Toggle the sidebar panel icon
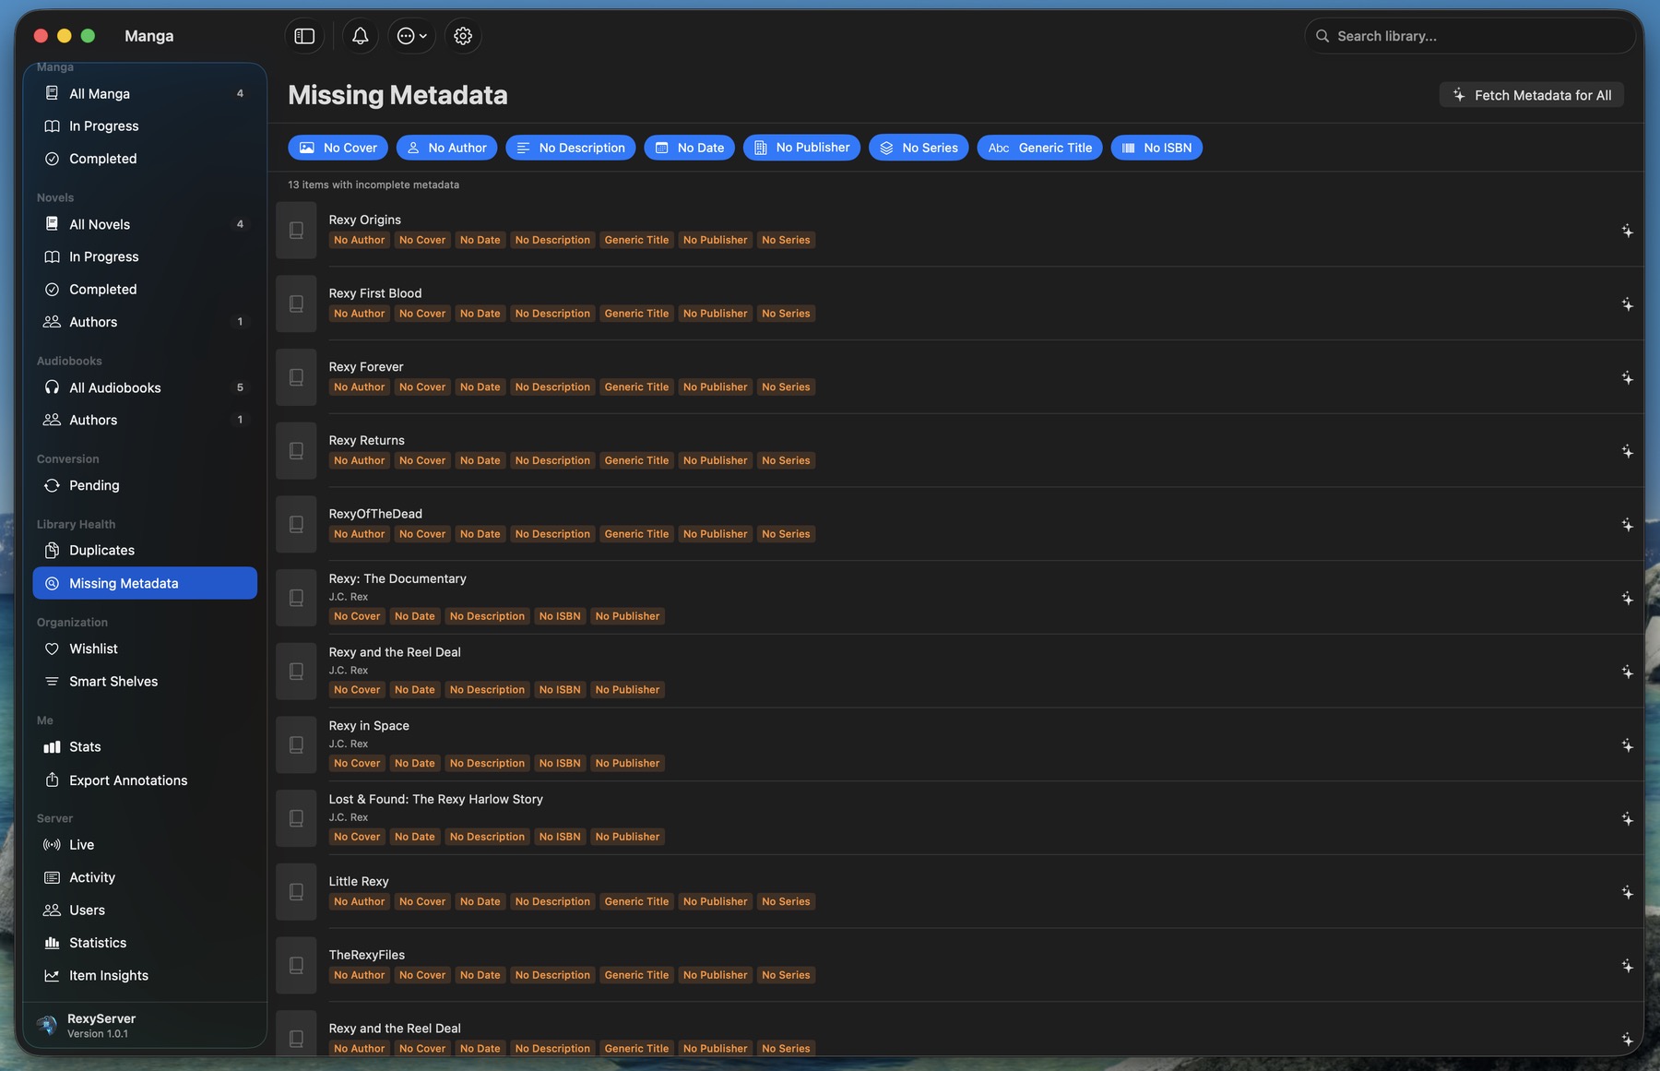The width and height of the screenshot is (1660, 1071). coord(304,36)
